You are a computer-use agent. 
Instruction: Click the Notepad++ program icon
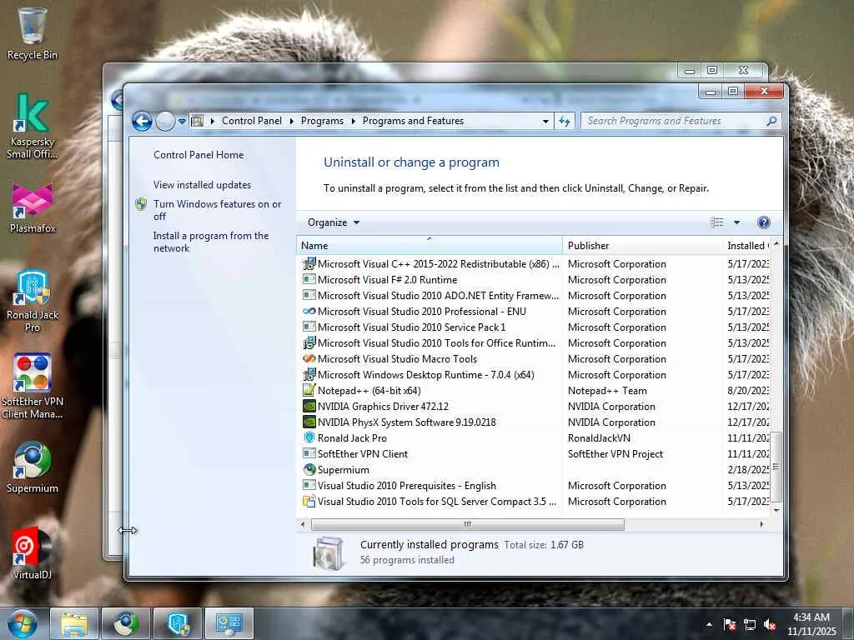(309, 390)
